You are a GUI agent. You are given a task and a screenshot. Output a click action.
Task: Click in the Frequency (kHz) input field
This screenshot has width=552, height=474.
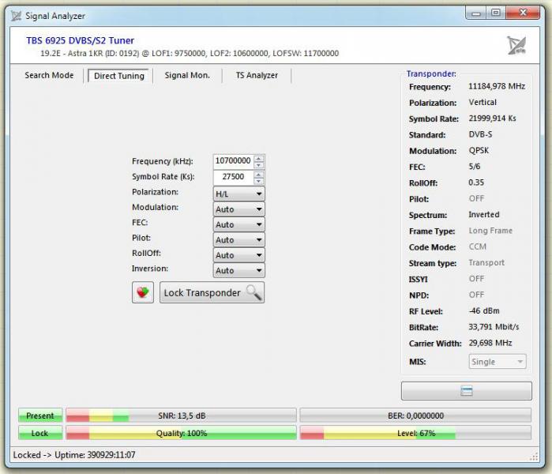[233, 160]
